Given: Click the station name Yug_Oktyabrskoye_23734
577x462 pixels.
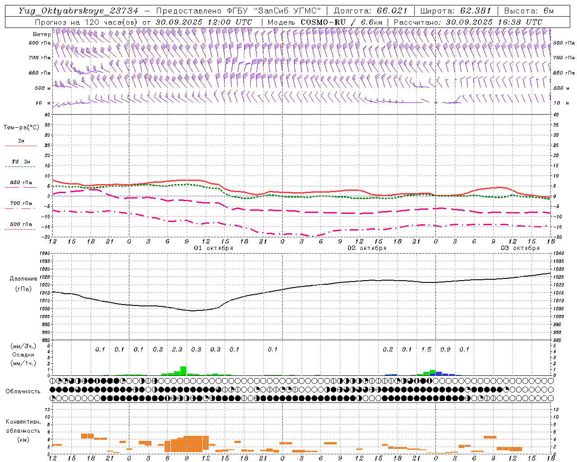Looking at the screenshot, I should [x=78, y=11].
